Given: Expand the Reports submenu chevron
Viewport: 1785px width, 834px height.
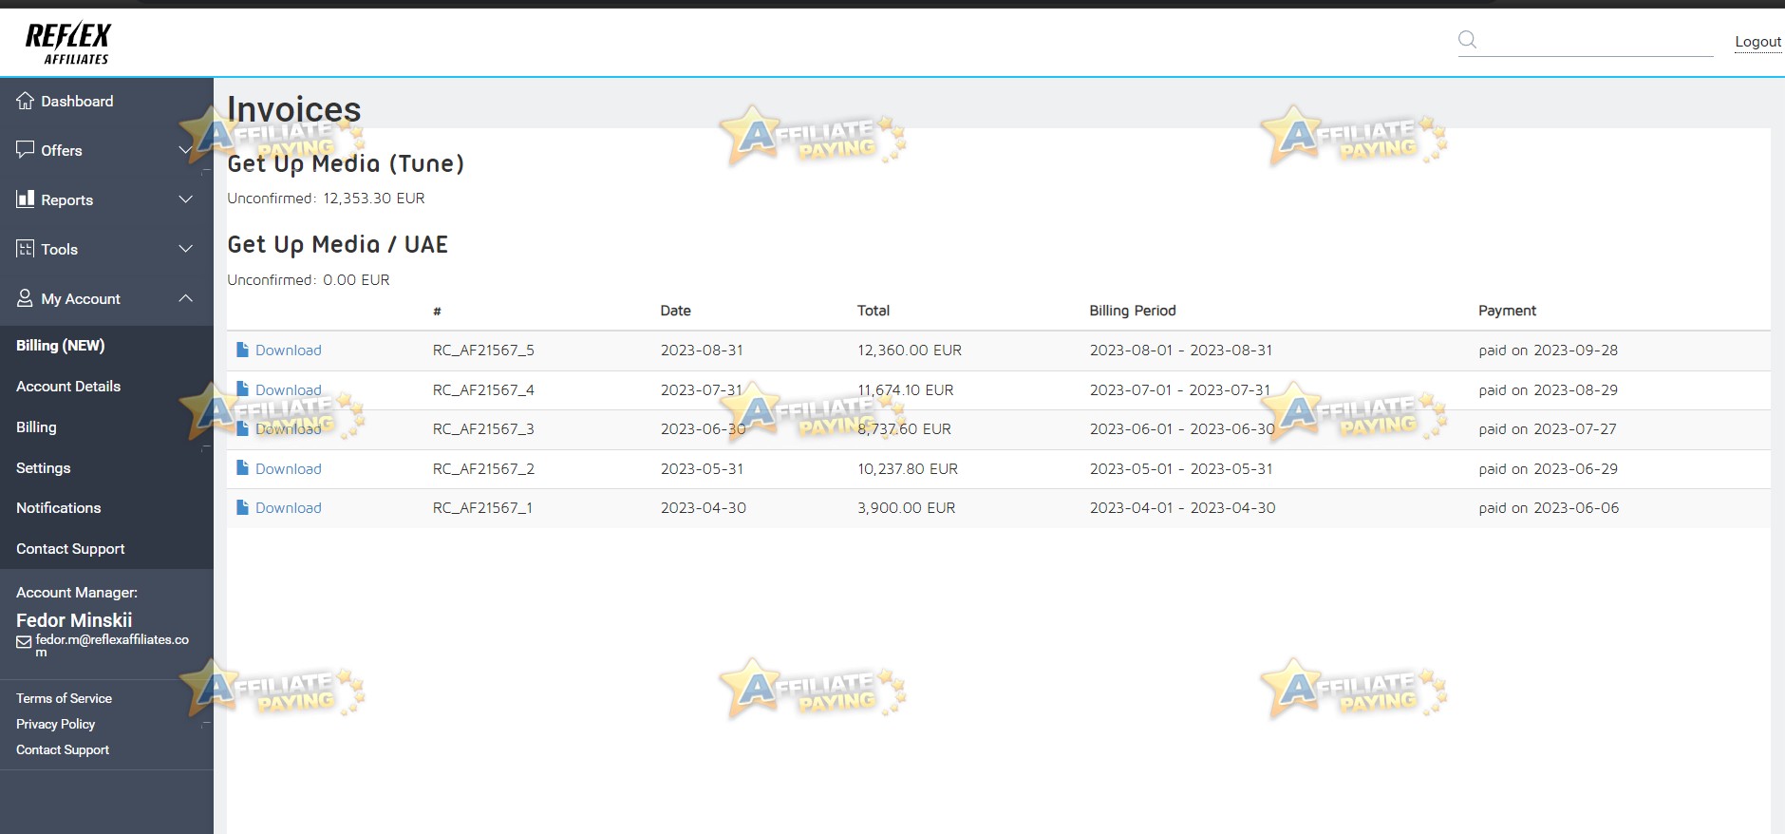Looking at the screenshot, I should pos(185,199).
